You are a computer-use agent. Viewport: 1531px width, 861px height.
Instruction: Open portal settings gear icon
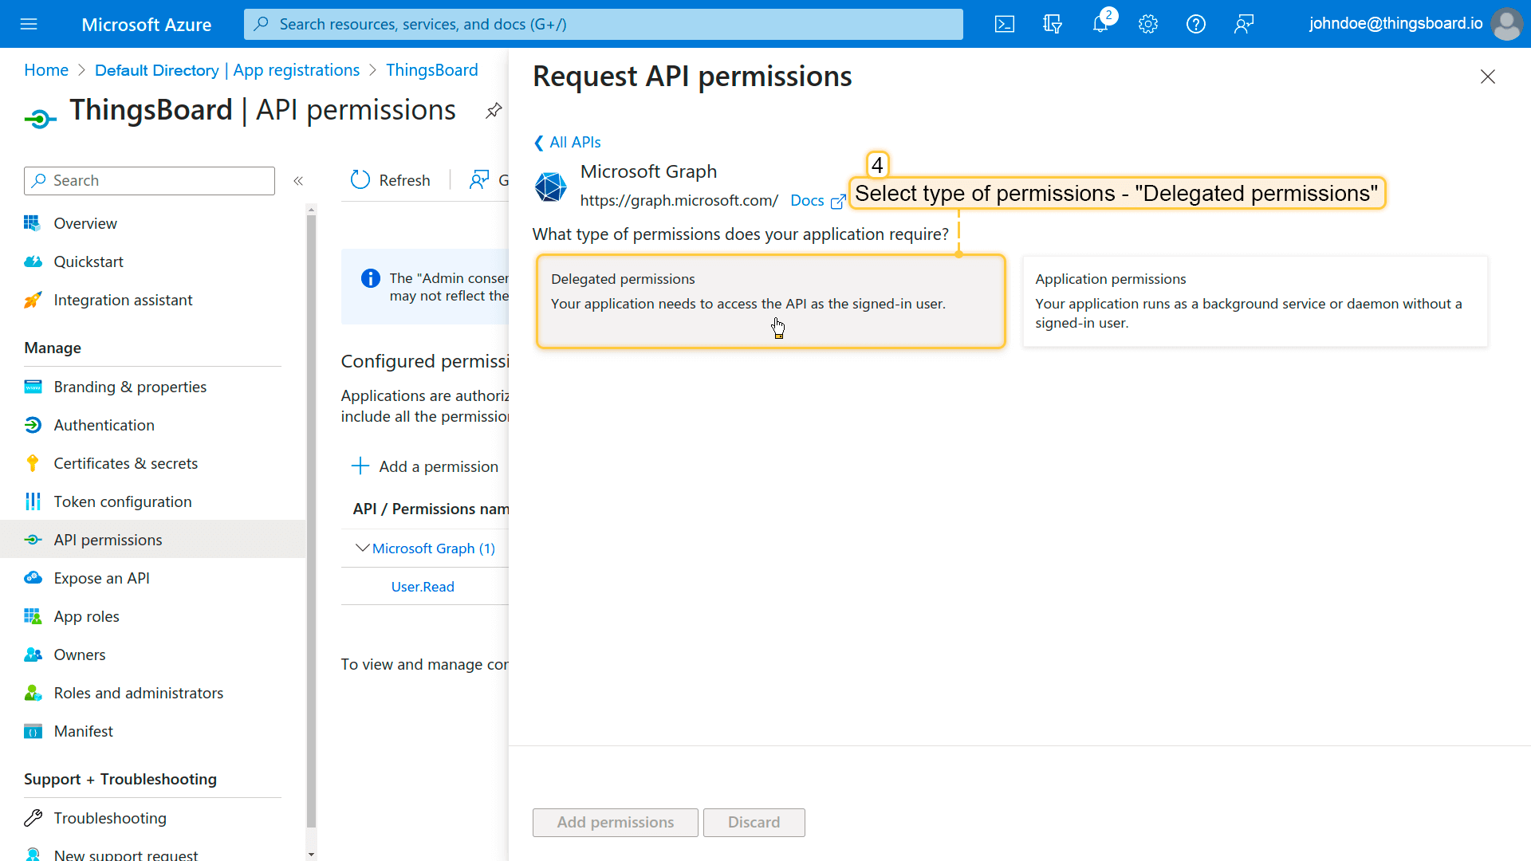(1148, 24)
